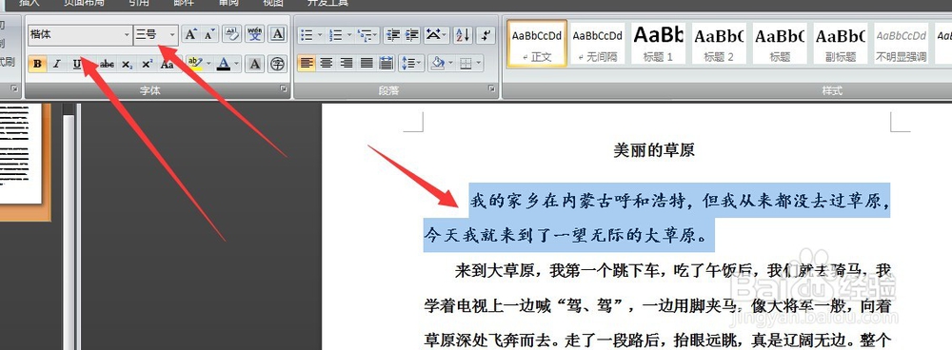
Task: Apply the 不明显强调 style
Action: coord(902,44)
